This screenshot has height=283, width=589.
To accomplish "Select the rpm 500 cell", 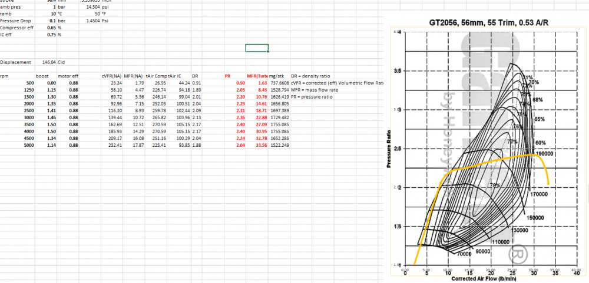I will tap(18, 83).
